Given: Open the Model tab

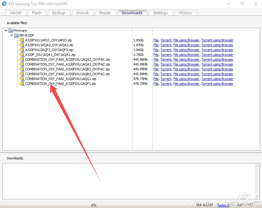Looking at the screenshot, I should point(16,13).
